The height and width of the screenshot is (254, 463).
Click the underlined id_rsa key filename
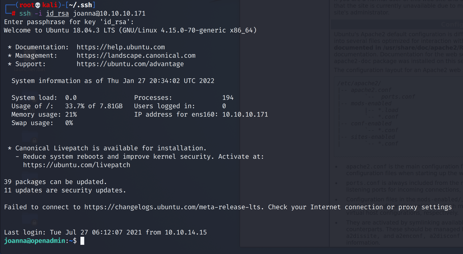click(57, 13)
